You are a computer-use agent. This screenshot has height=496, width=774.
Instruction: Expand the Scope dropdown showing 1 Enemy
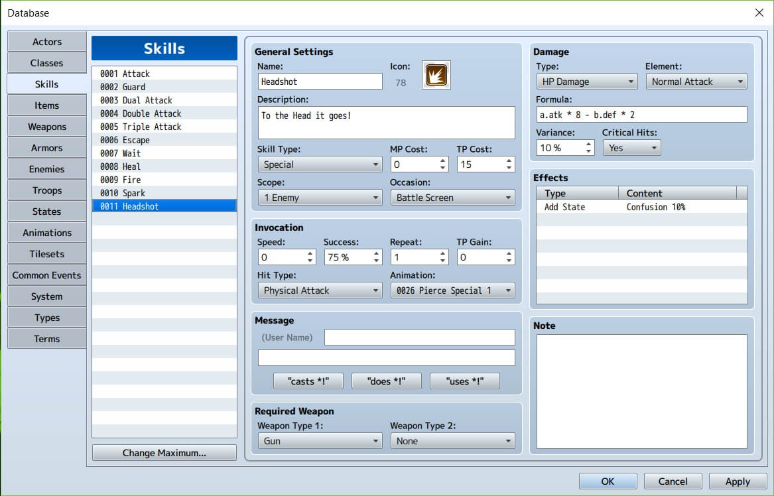320,198
